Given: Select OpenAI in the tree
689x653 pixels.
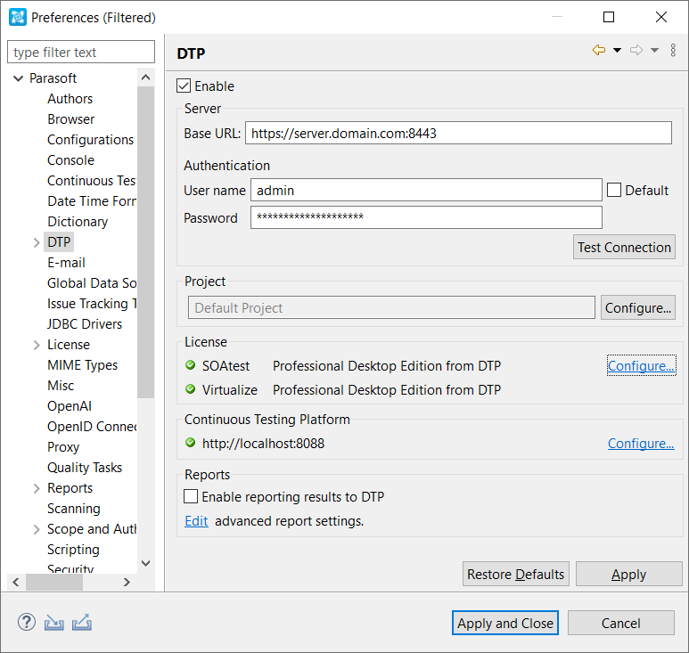Looking at the screenshot, I should click(x=70, y=406).
